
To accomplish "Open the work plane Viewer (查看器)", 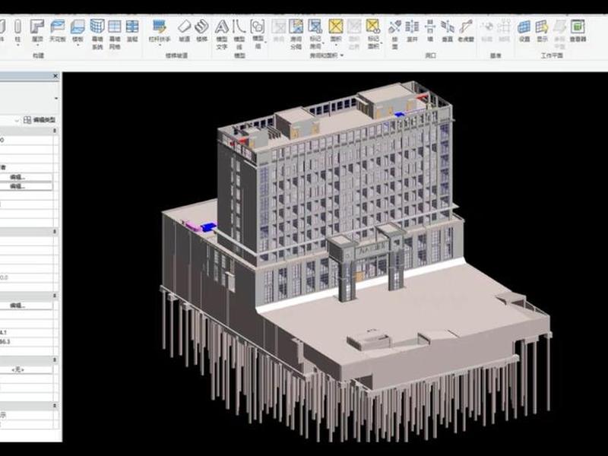I will [578, 30].
